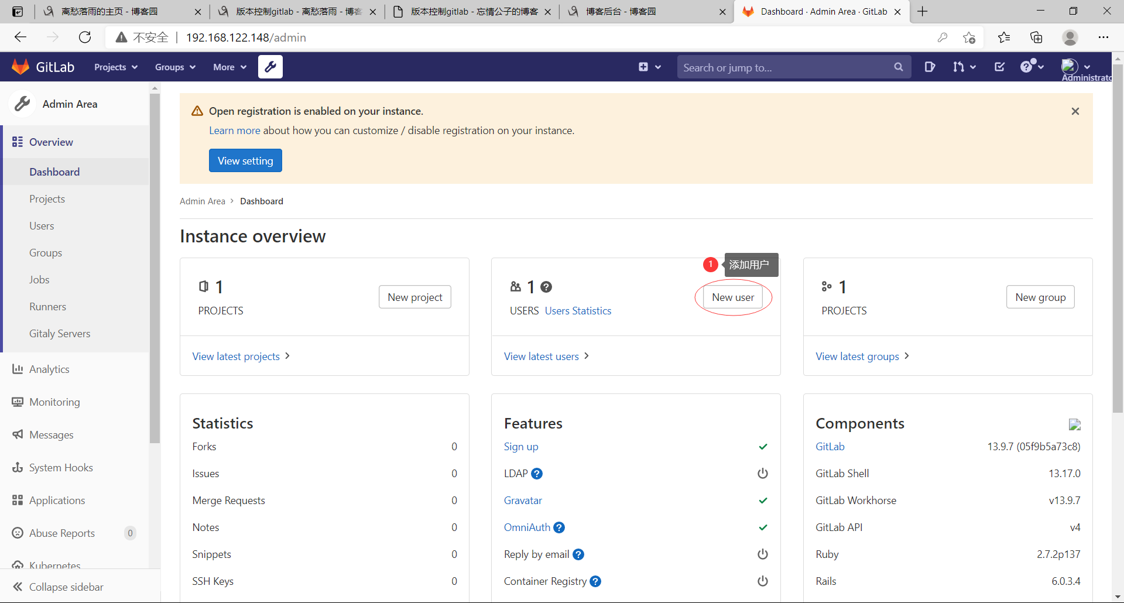The image size is (1124, 603).
Task: Open the Users Statistics link
Action: [x=578, y=311]
